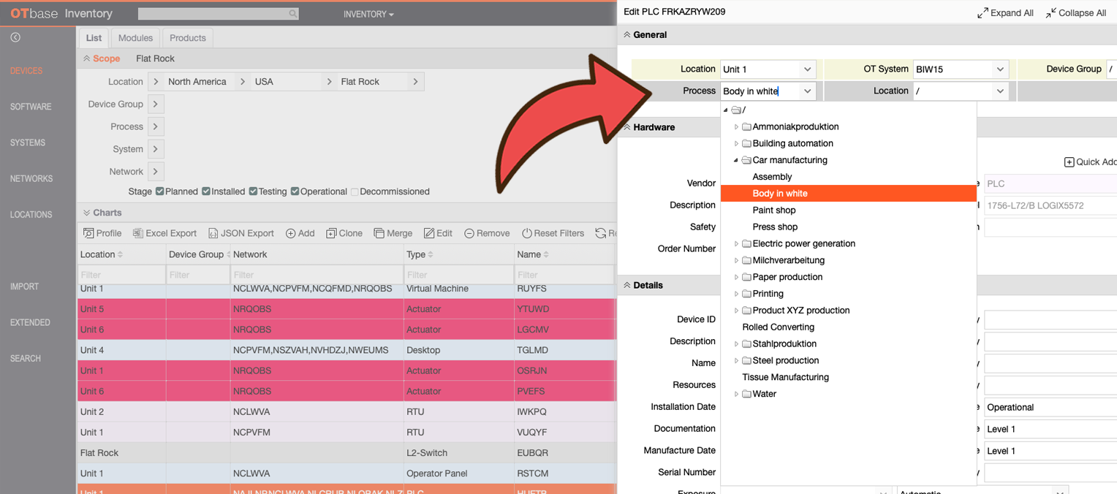Open SYSTEMS in the sidebar
Screen dimensions: 1117x494
(28, 142)
